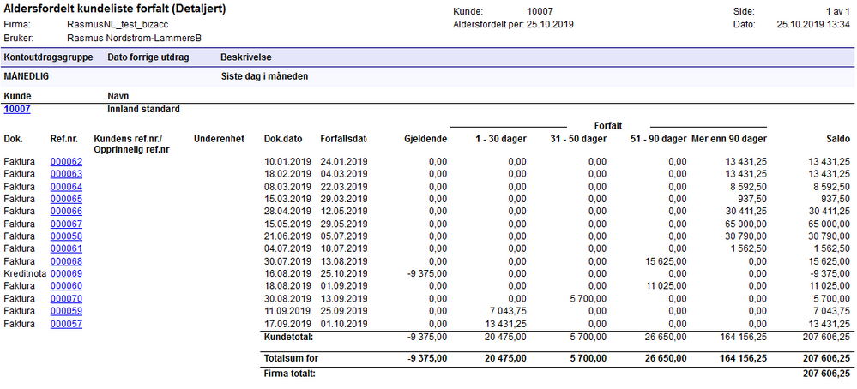Click the 'Saldo' column header
857x389 pixels.
[x=839, y=139]
